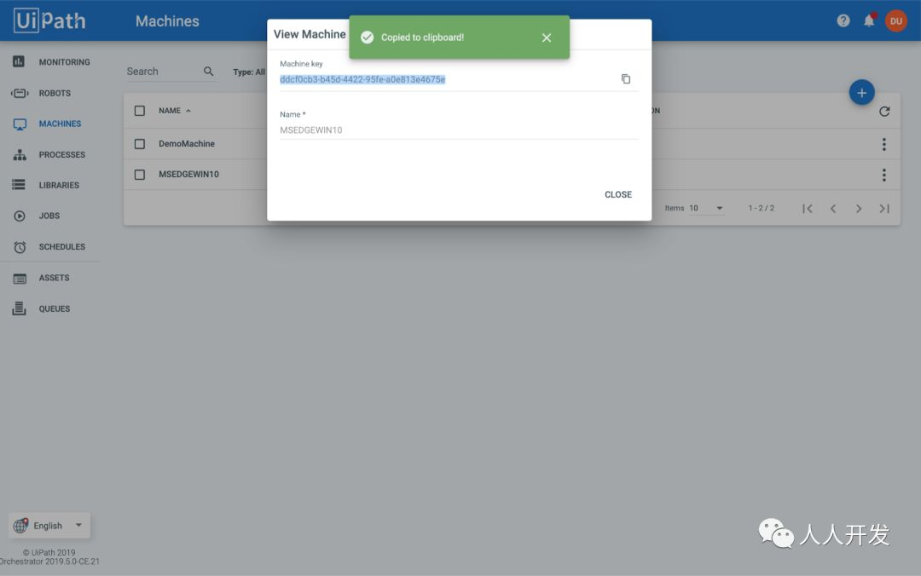Open Schedules from the sidebar
The image size is (921, 576).
coord(61,246)
